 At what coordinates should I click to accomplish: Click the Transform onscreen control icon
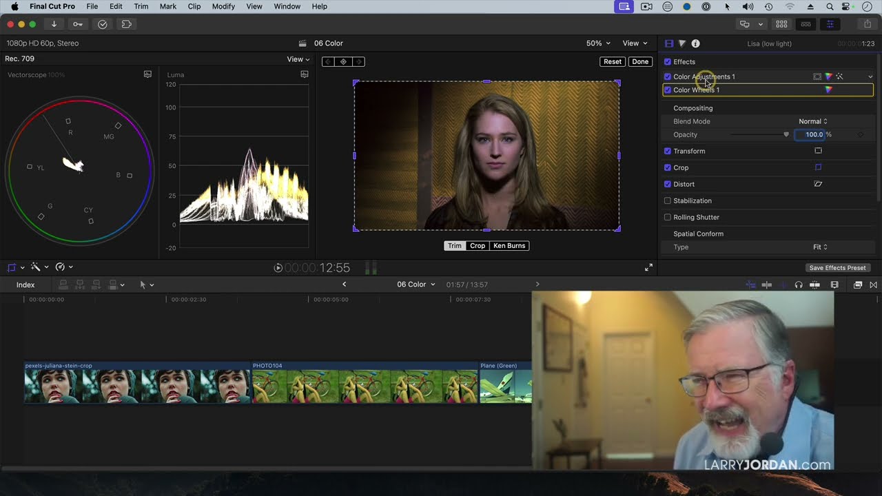coord(818,151)
